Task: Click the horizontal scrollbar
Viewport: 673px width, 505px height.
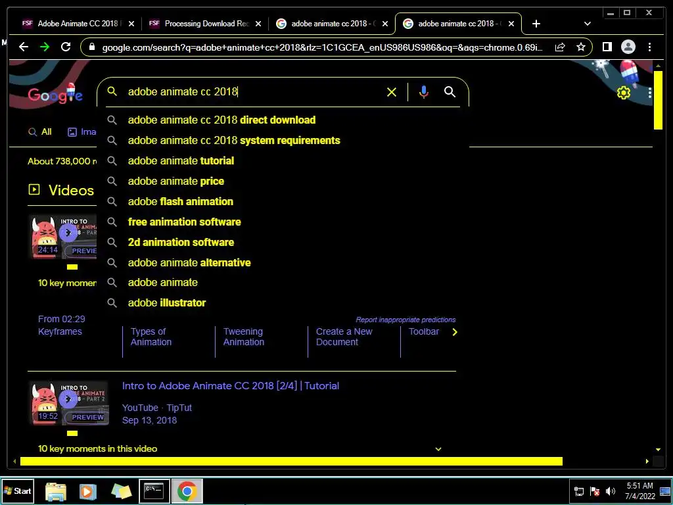Action: coord(291,461)
